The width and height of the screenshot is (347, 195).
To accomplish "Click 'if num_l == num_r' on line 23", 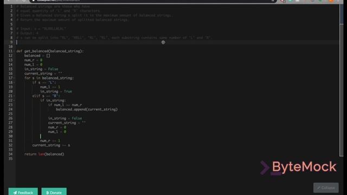I will tap(65, 105).
